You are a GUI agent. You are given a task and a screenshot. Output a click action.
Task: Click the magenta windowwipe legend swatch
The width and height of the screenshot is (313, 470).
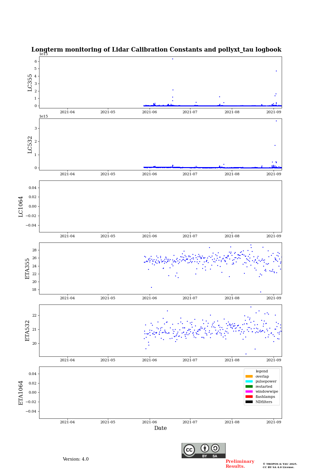[x=249, y=392]
